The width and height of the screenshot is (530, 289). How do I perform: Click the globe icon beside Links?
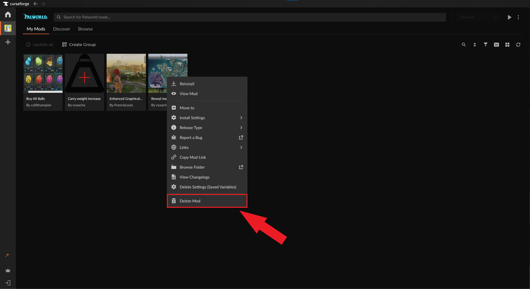[x=174, y=147]
